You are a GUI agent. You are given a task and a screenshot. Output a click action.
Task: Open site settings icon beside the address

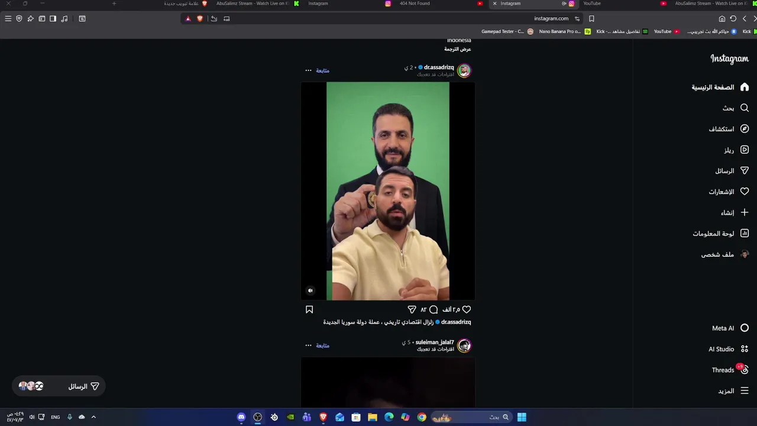577,18
